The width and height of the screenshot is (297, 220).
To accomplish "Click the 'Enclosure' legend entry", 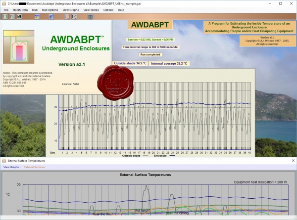I will [x=164, y=156].
